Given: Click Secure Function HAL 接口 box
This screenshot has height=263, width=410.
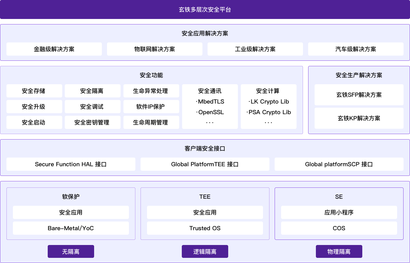Looking at the screenshot, I should (x=71, y=164).
